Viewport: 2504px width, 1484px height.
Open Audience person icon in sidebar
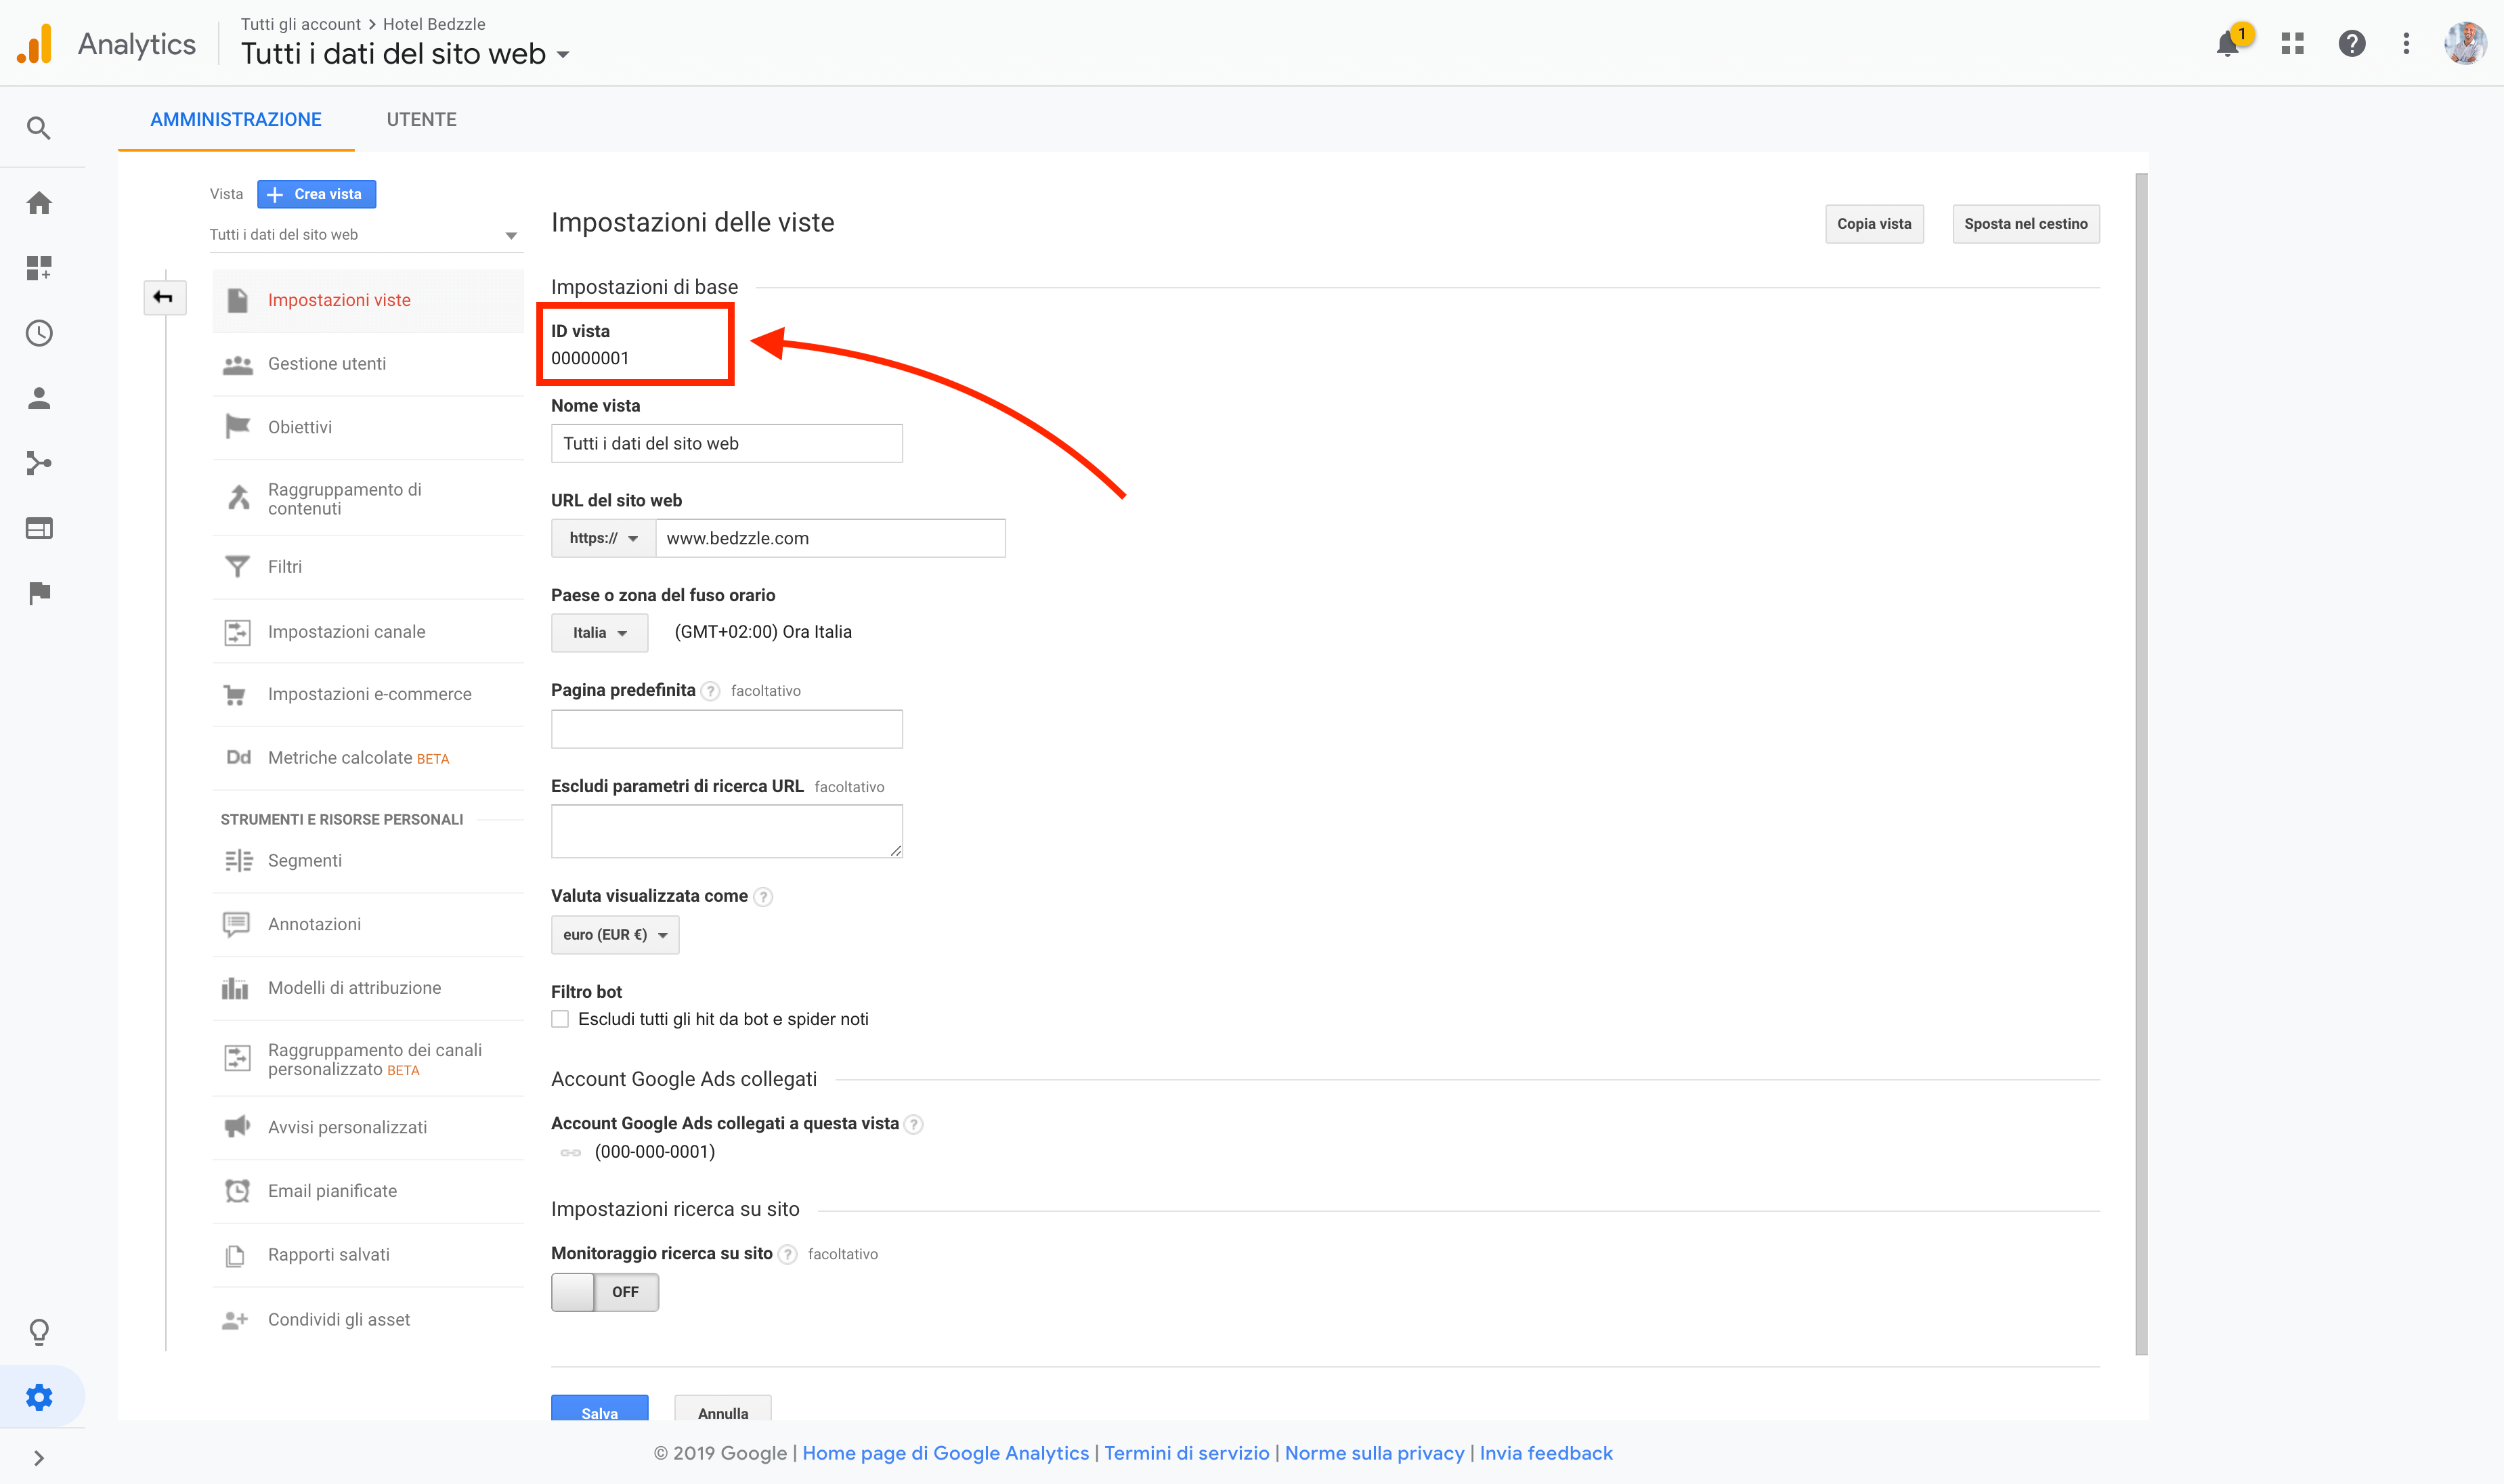tap(39, 398)
